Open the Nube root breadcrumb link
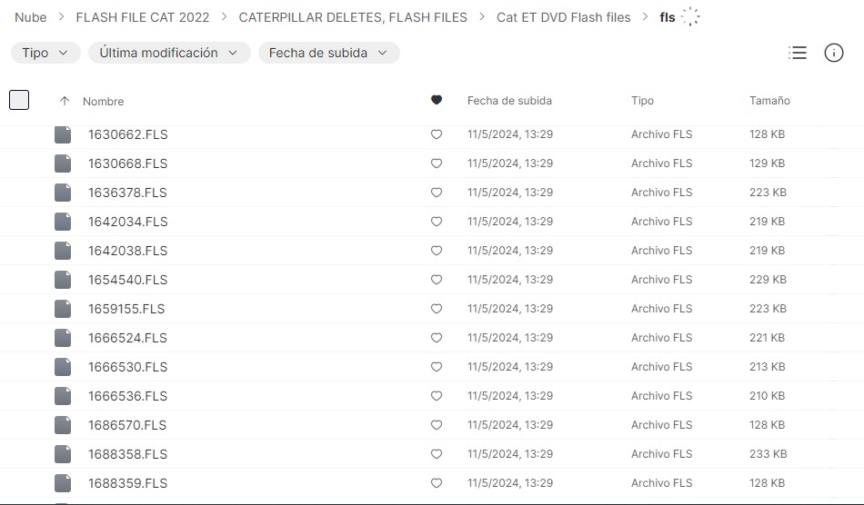 [x=31, y=17]
